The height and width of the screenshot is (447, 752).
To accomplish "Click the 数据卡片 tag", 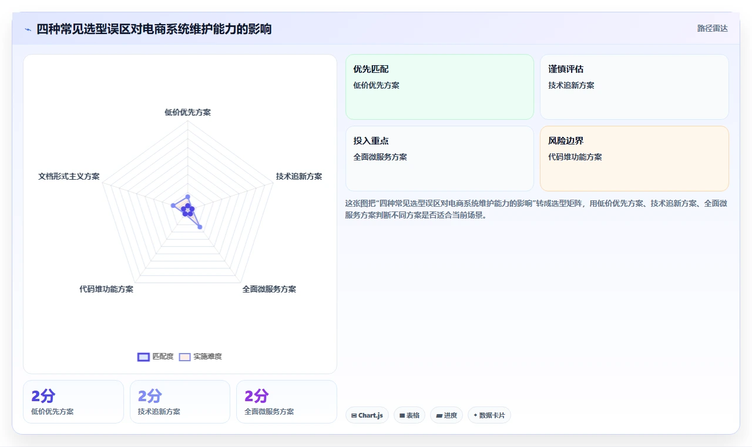I will point(489,415).
